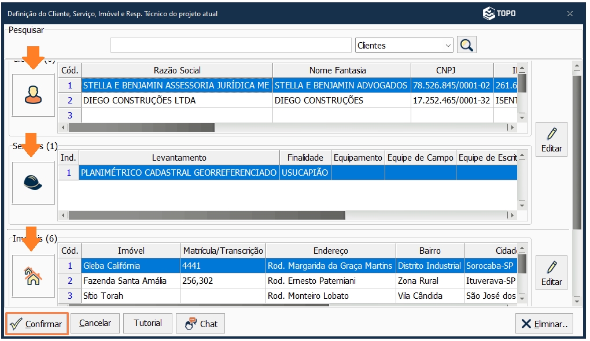Click inside the Pesquisar search field
Viewport: 590px width, 341px height.
tap(230, 45)
